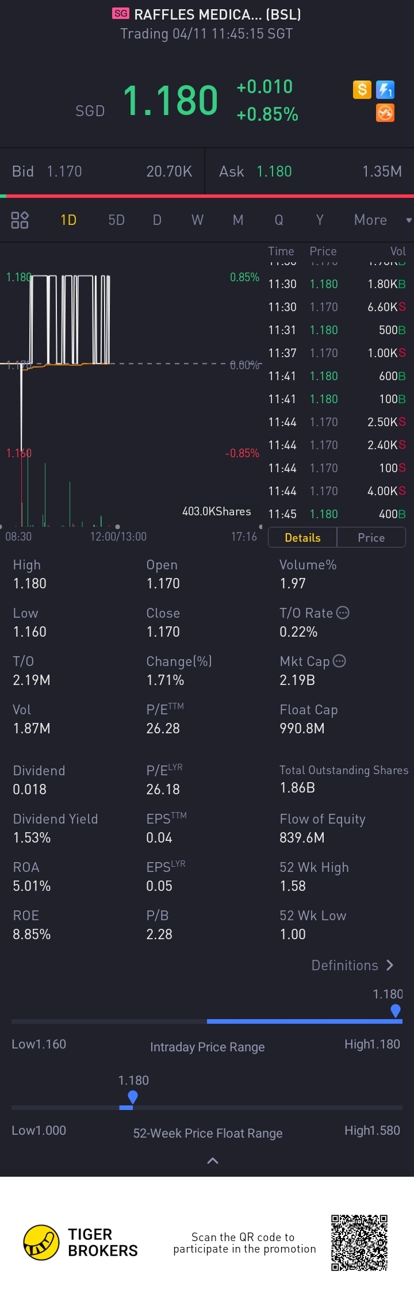The image size is (414, 1309).
Task: Open Definitions via the right chevron
Action: 390,965
